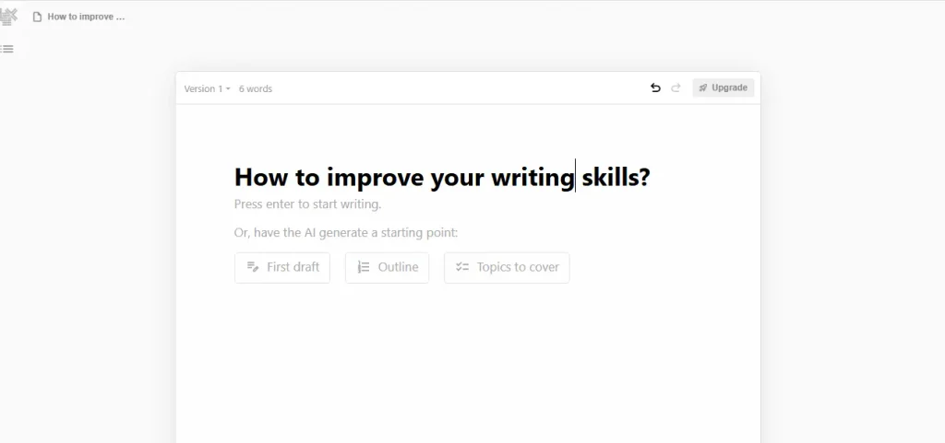The width and height of the screenshot is (945, 443).
Task: Generate a First draft with AI
Action: click(282, 267)
